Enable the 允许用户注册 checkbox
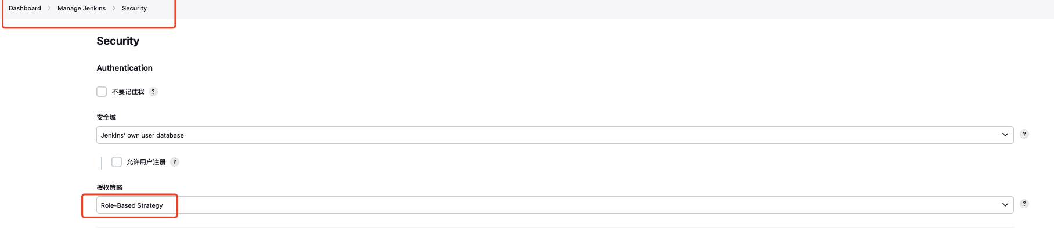This screenshot has height=238, width=1054. click(x=117, y=162)
